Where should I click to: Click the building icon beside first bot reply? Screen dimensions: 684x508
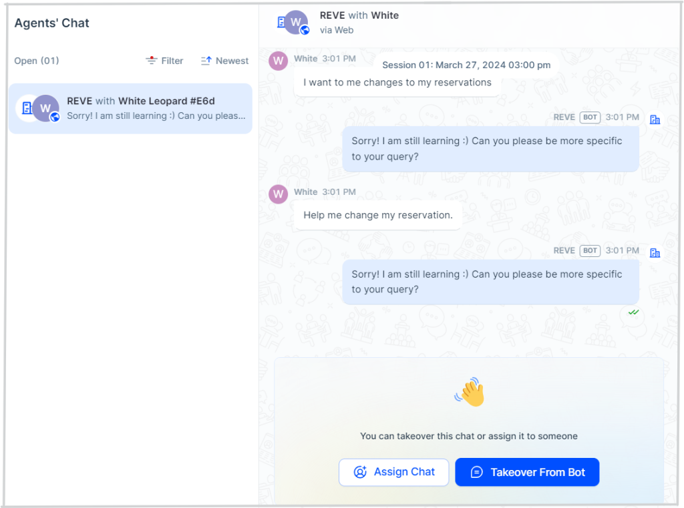coord(655,119)
